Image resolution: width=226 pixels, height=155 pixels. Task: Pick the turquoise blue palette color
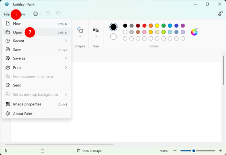[x=170, y=26]
